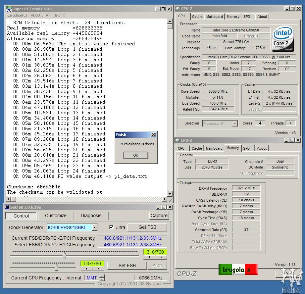Click Super PI horizontal scrollbar right arrow
The width and height of the screenshot is (305, 294).
click(x=165, y=199)
